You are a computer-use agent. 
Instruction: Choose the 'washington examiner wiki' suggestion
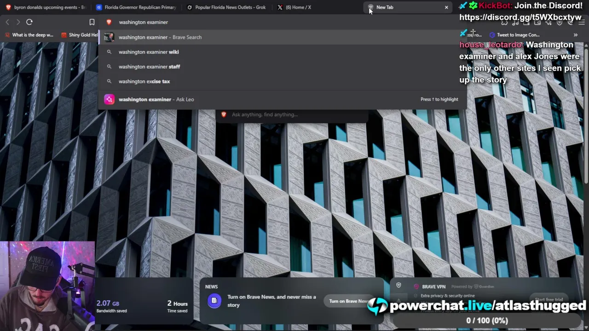point(283,52)
